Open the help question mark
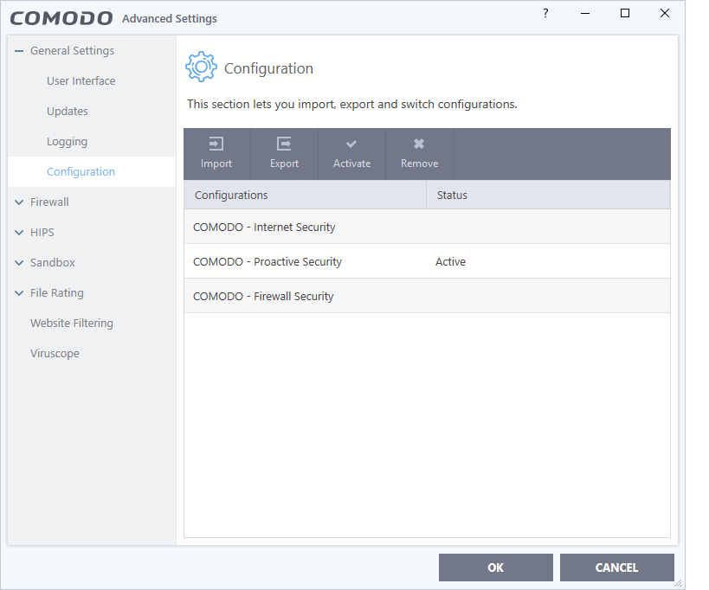The width and height of the screenshot is (709, 590). point(545,13)
